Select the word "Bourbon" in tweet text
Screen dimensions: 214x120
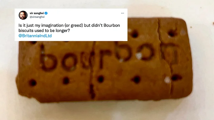(112, 25)
